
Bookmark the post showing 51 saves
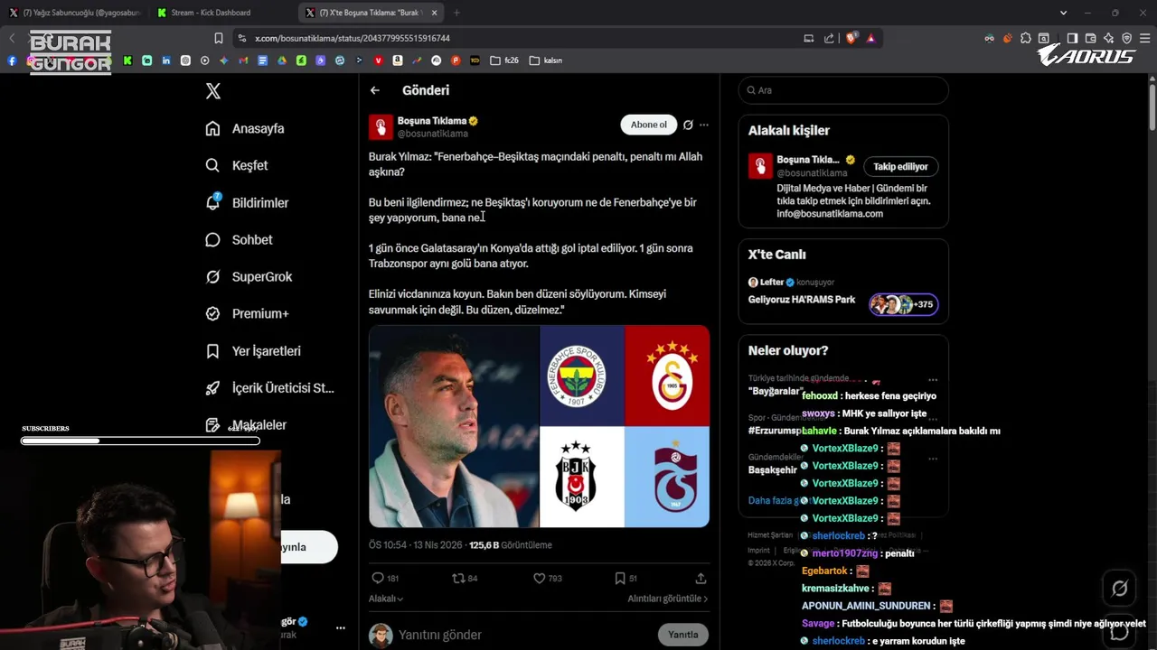pos(626,578)
